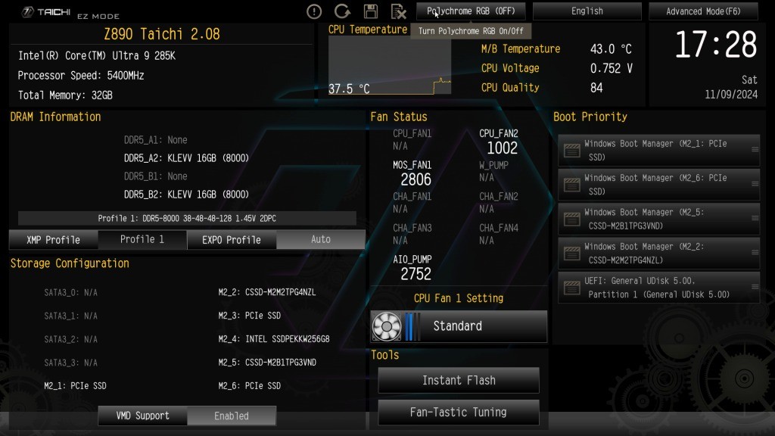775x436 pixels.
Task: Click the discard changes and exit icon
Action: coord(398,11)
